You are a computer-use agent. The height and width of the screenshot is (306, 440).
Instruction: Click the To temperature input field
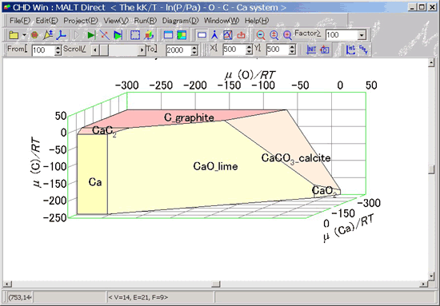pyautogui.click(x=178, y=50)
